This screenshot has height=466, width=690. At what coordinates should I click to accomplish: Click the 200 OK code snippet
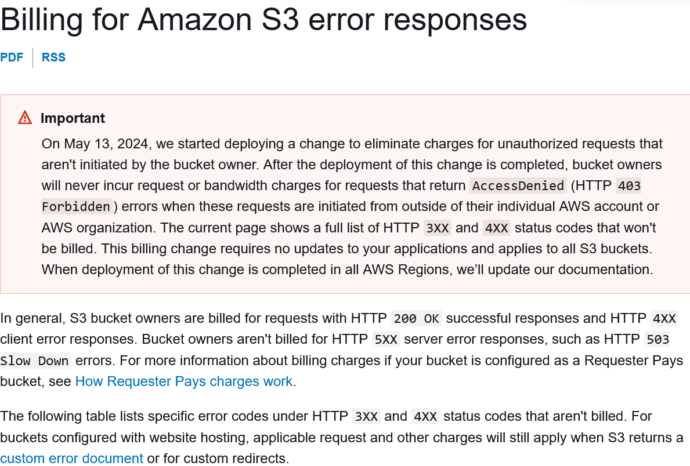click(416, 319)
